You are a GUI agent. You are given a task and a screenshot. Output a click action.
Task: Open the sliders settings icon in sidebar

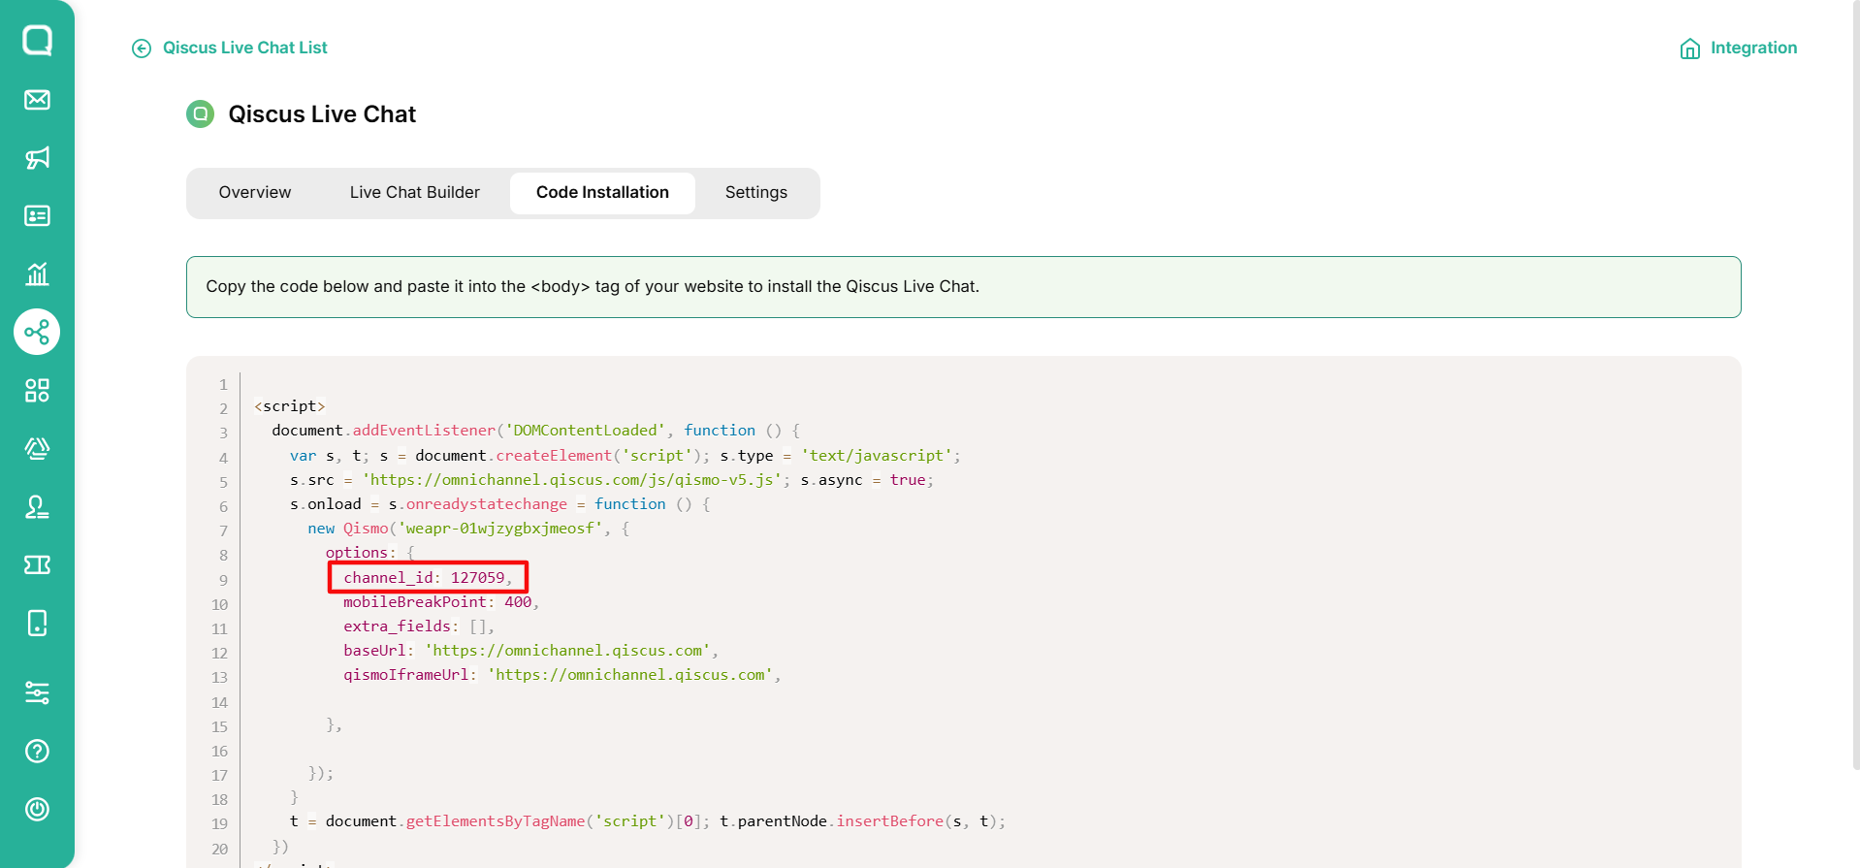click(37, 692)
